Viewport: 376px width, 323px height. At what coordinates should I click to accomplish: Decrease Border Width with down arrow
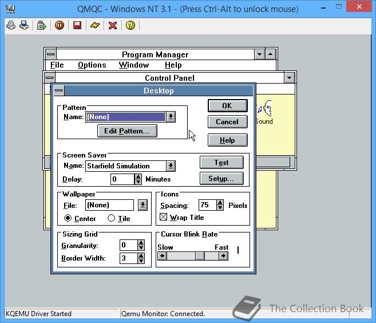coord(141,261)
